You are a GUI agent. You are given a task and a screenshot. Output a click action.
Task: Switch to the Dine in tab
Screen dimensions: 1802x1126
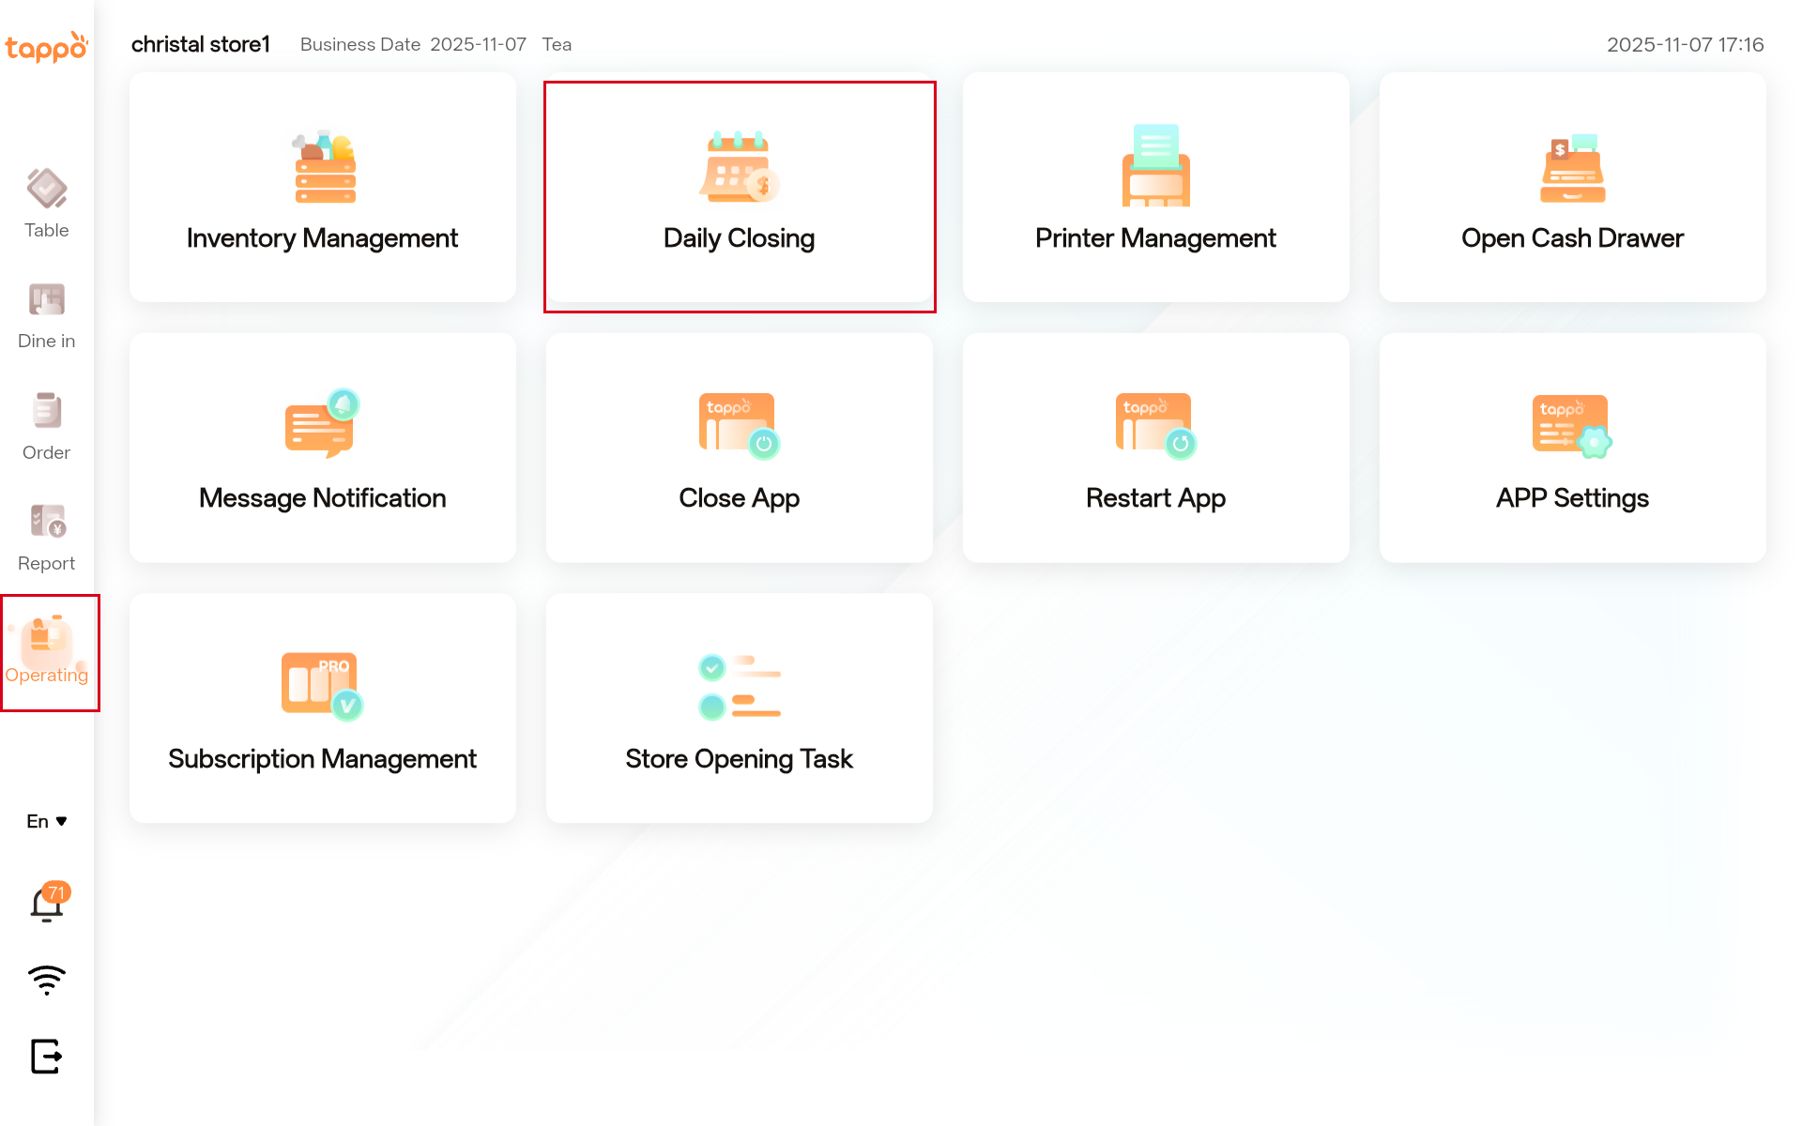tap(46, 315)
